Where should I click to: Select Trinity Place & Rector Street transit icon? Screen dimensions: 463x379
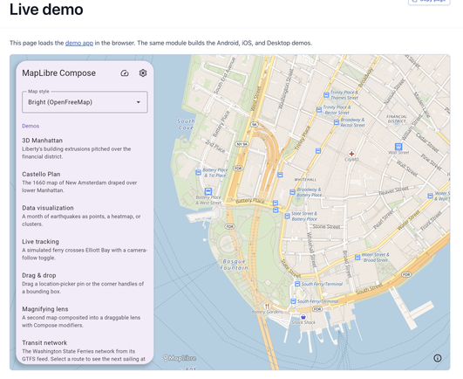click(319, 110)
